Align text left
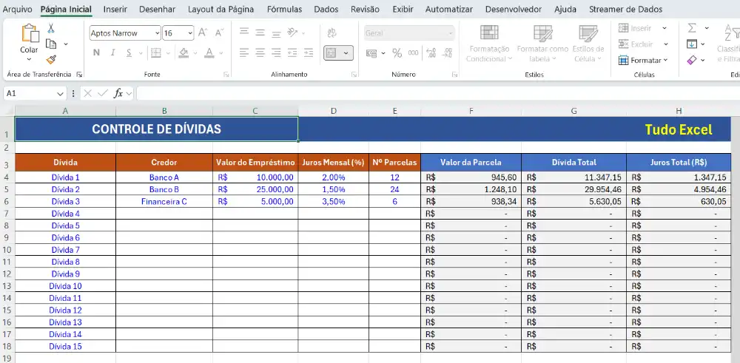 (x=244, y=52)
